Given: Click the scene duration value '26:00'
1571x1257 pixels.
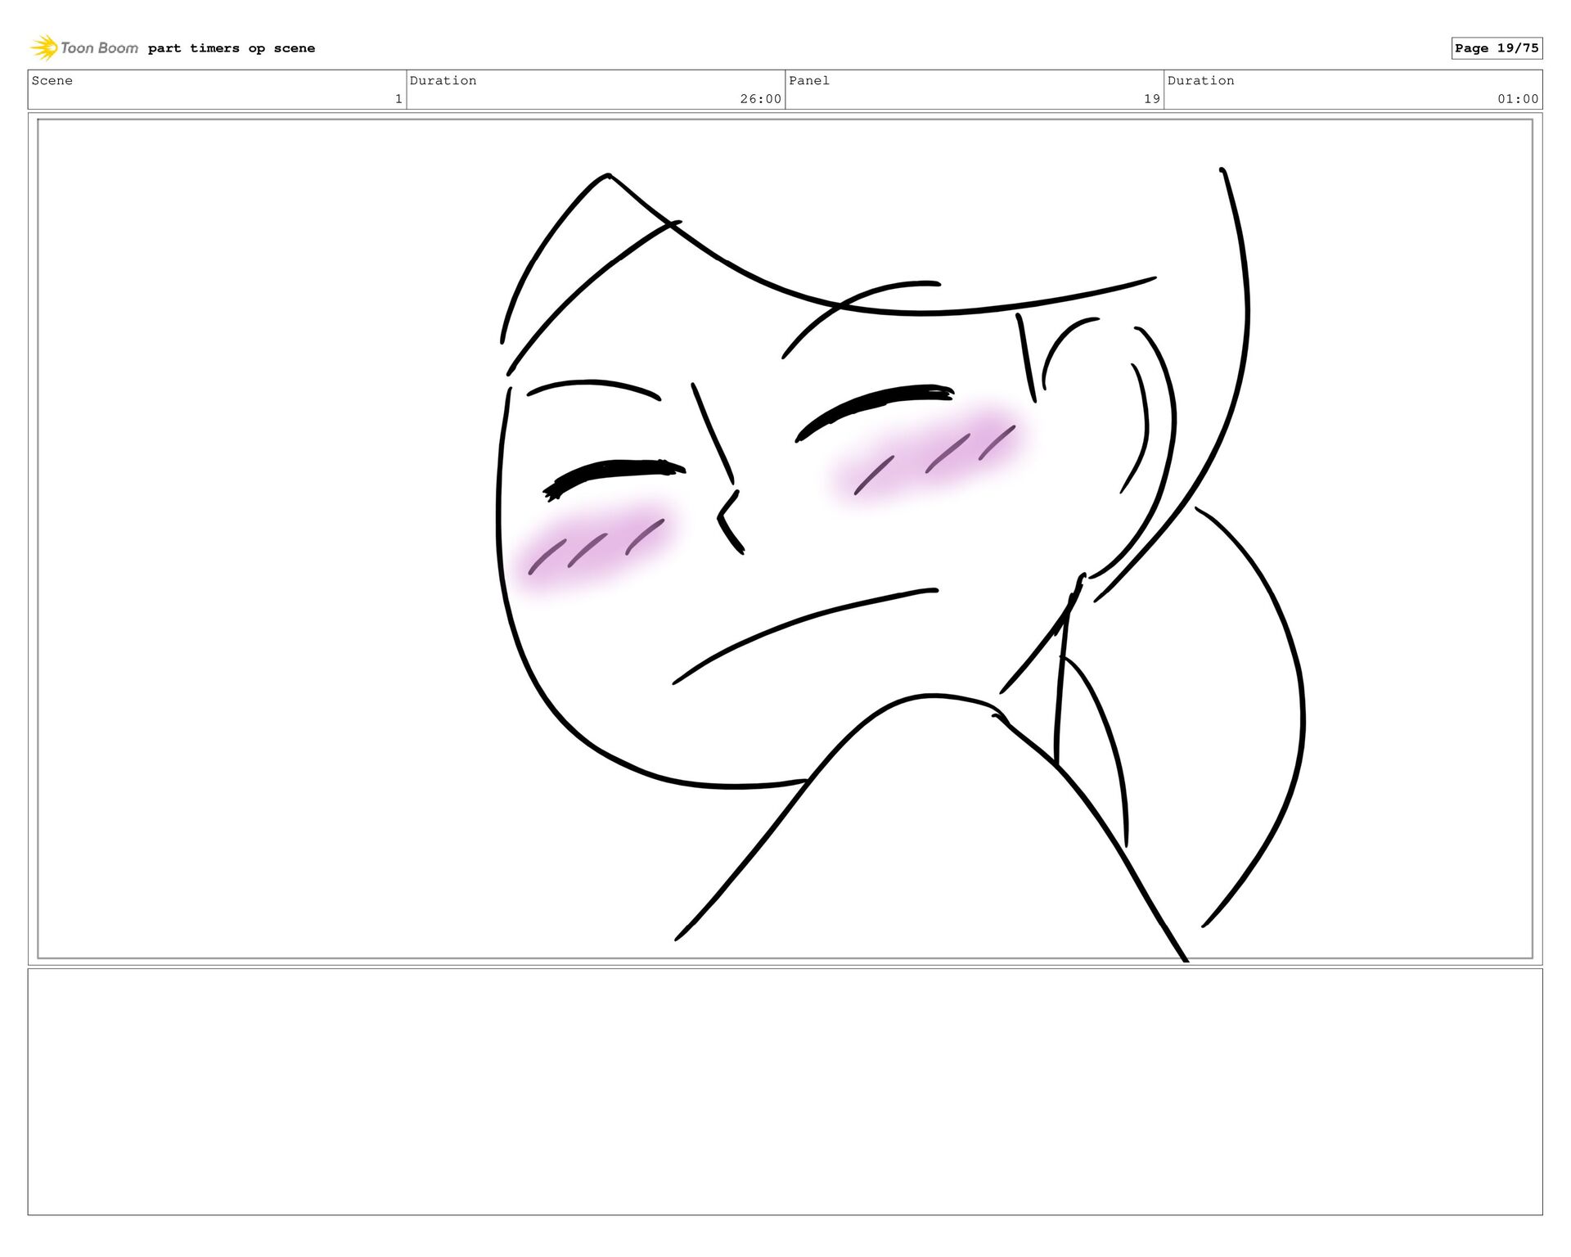Looking at the screenshot, I should 760,99.
